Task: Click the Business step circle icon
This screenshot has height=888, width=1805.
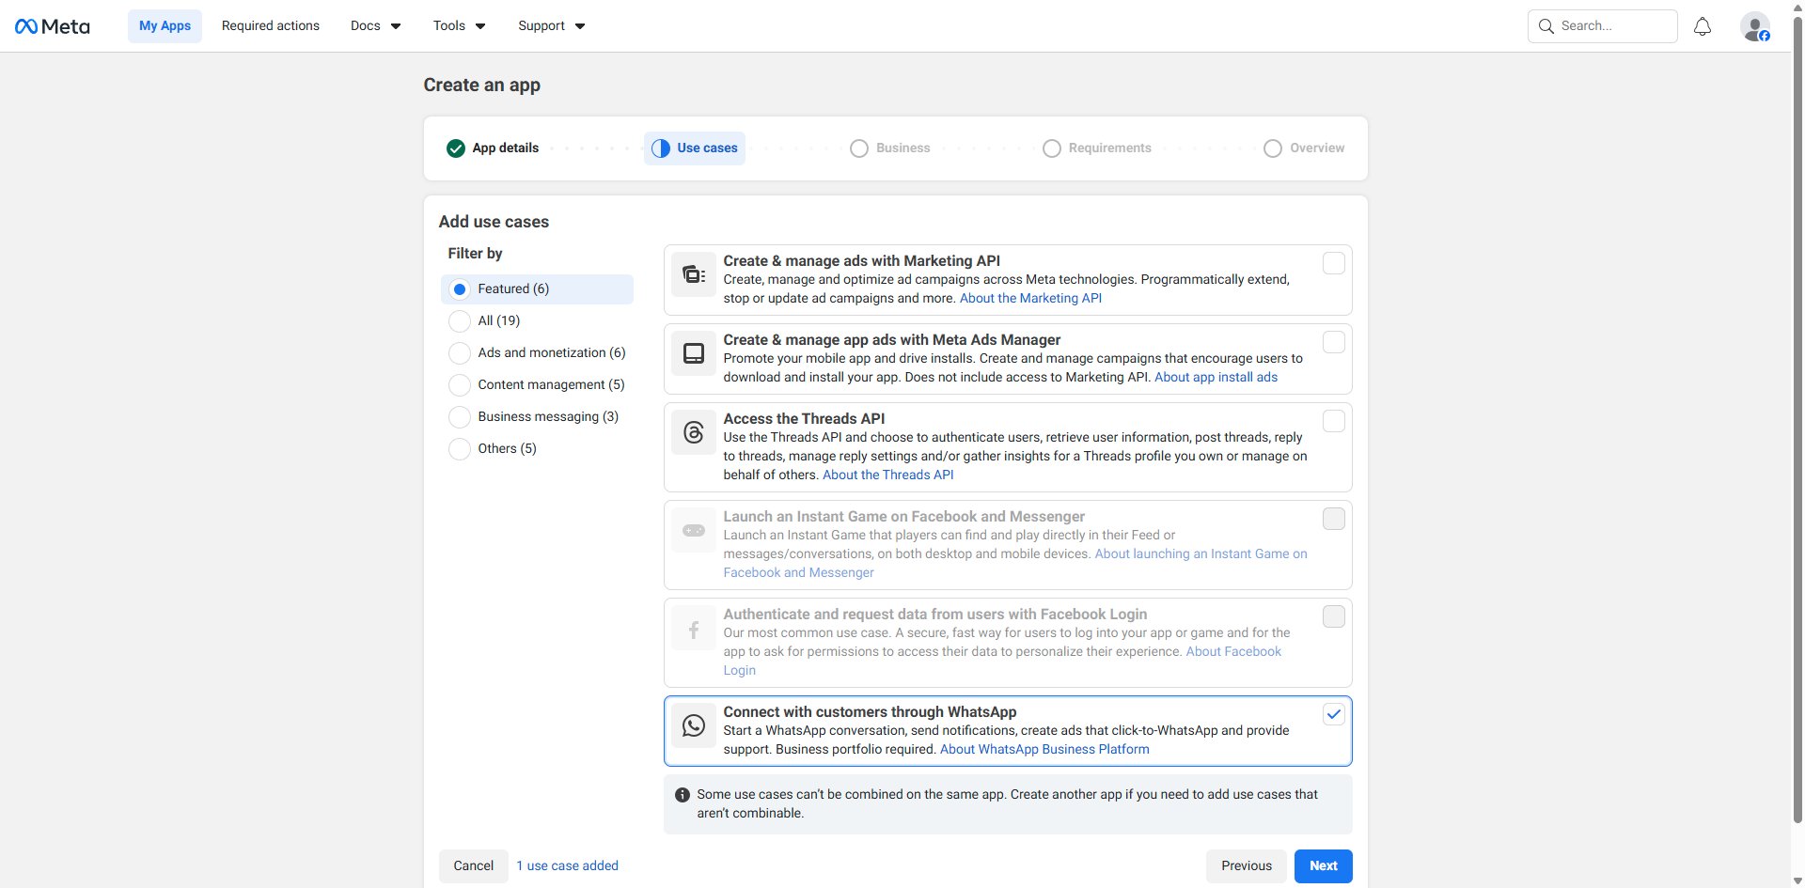Action: click(x=859, y=148)
